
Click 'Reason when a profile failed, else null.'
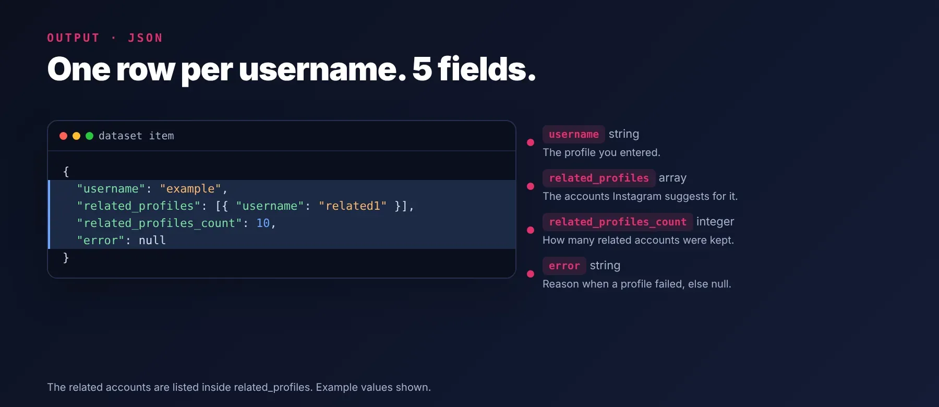(637, 284)
